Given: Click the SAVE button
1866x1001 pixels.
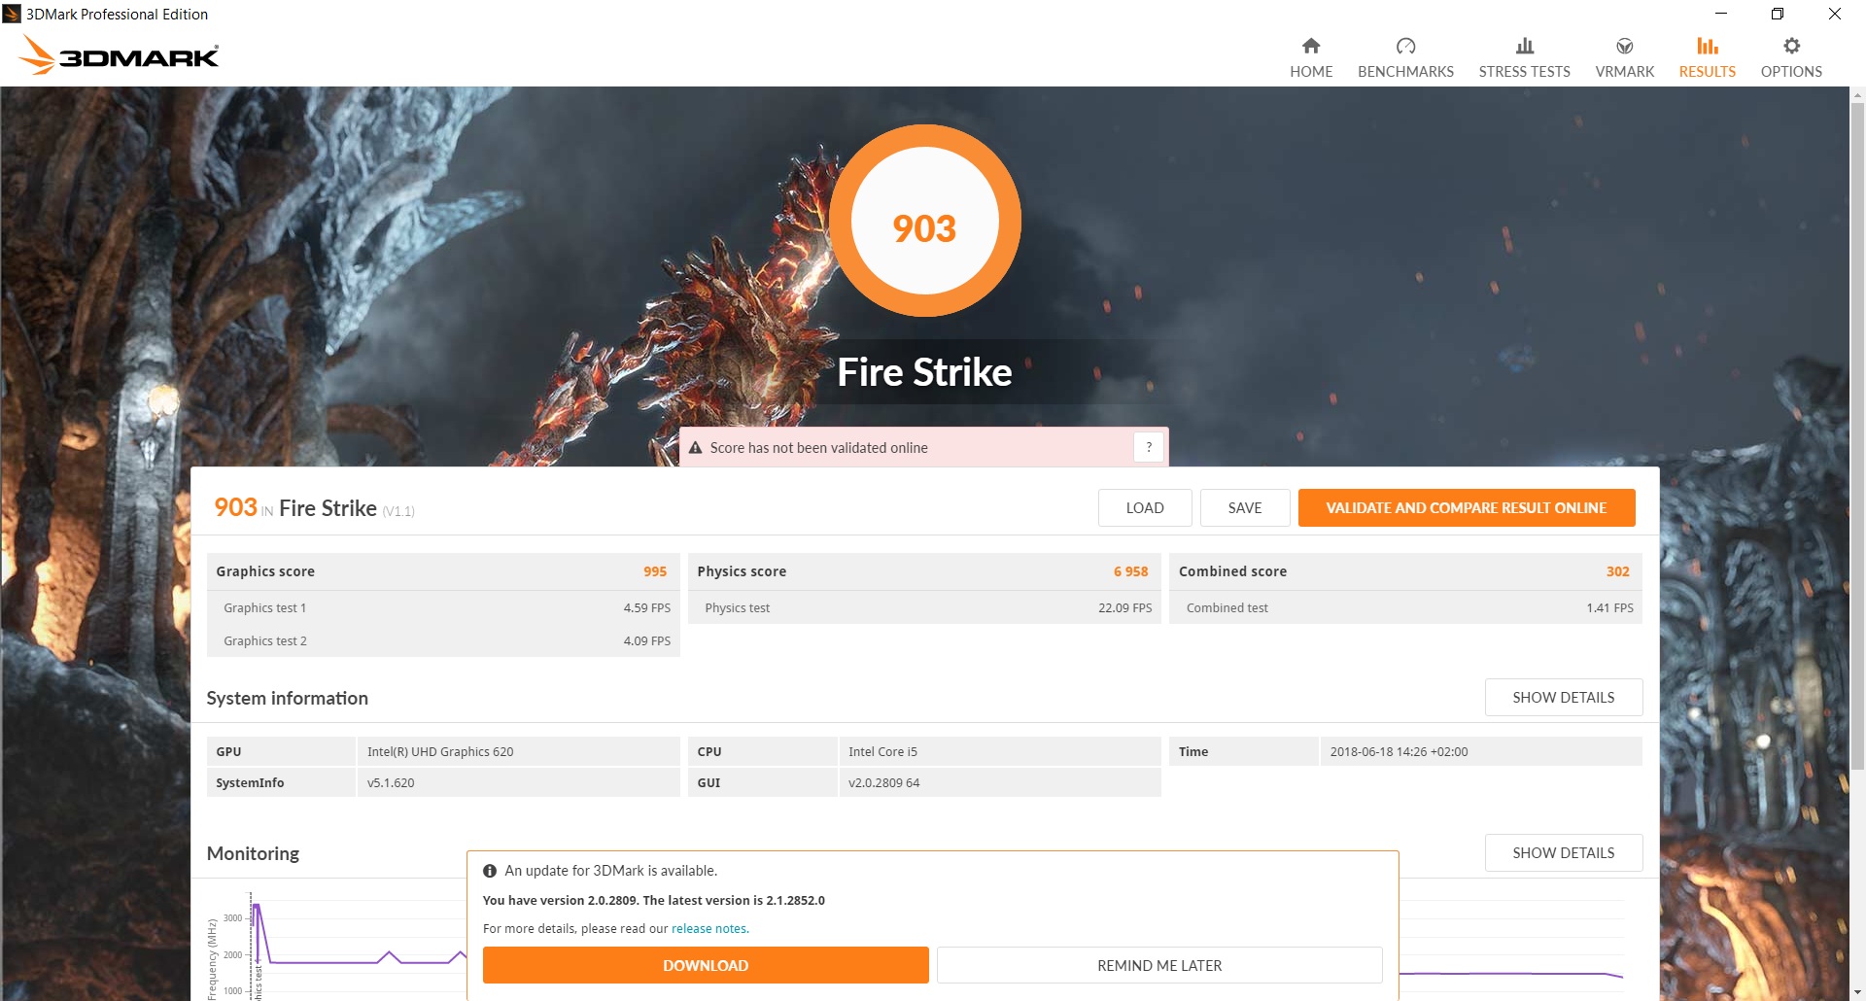Looking at the screenshot, I should [1245, 508].
